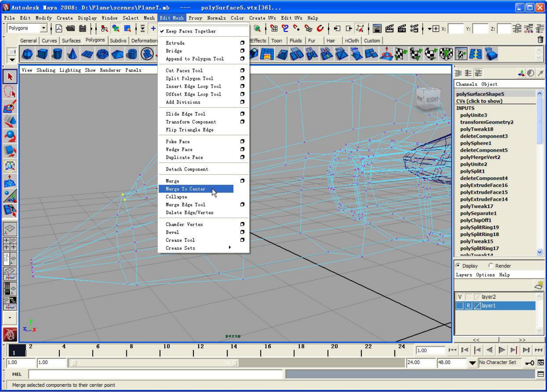
Task: Click the time range slider bar
Action: click(x=154, y=363)
